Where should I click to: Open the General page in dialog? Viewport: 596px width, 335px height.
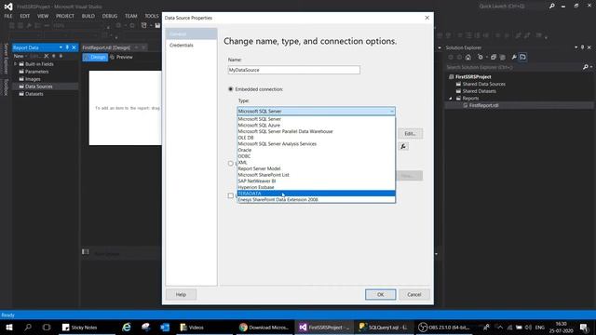pyautogui.click(x=191, y=33)
